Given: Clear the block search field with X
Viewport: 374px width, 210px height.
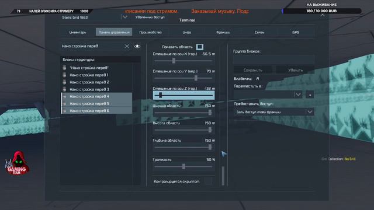Looking at the screenshot, I should coord(127,47).
